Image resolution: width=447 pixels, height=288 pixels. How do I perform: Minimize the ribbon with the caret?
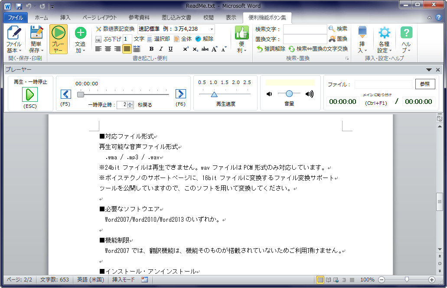point(429,18)
